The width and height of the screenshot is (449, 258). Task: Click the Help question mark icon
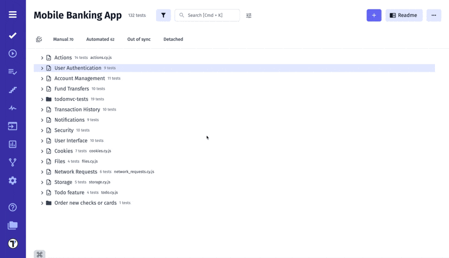(x=12, y=208)
